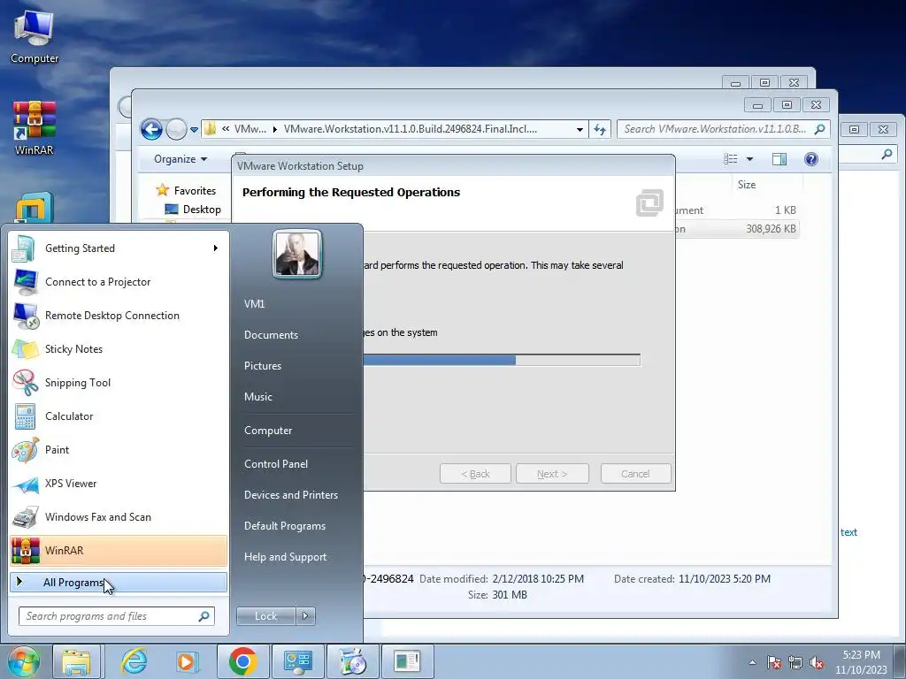Open the Computer desktop icon
This screenshot has width=906, height=679.
point(35,37)
